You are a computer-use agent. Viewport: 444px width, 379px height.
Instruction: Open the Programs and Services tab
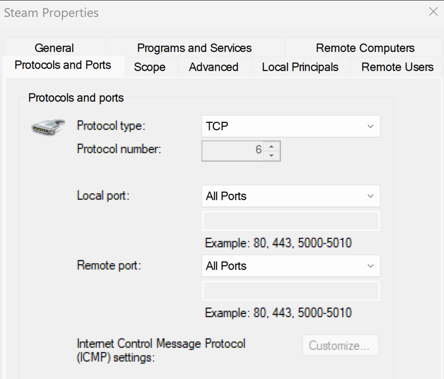point(195,48)
